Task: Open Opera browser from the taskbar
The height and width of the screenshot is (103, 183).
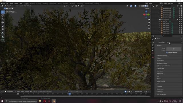Action: pos(45,101)
